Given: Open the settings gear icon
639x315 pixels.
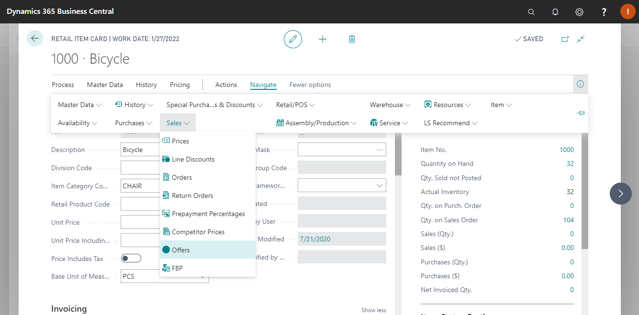Looking at the screenshot, I should [579, 12].
